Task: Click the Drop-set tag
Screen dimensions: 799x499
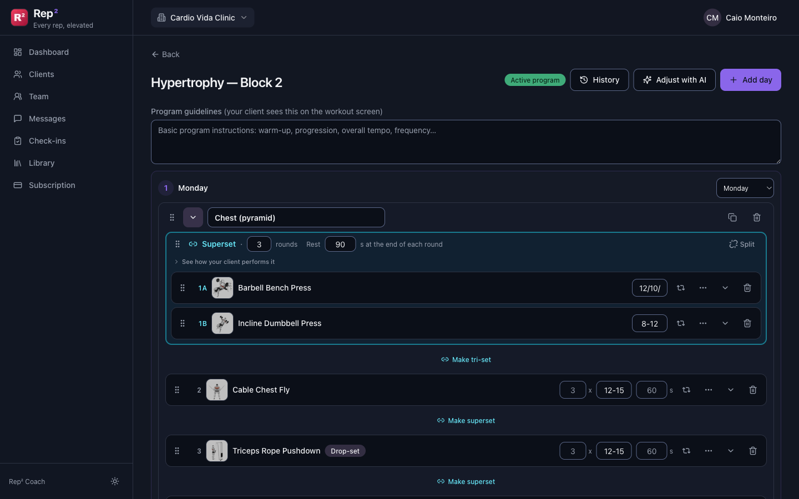Action: pos(345,451)
